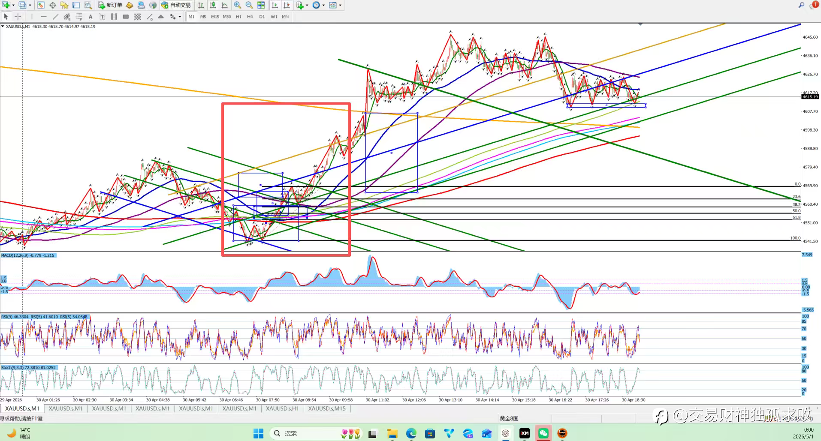821x441 pixels.
Task: Choose the trendline drawing tool
Action: (55, 17)
